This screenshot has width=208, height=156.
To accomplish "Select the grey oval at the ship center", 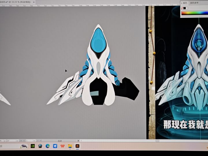I will (x=98, y=68).
